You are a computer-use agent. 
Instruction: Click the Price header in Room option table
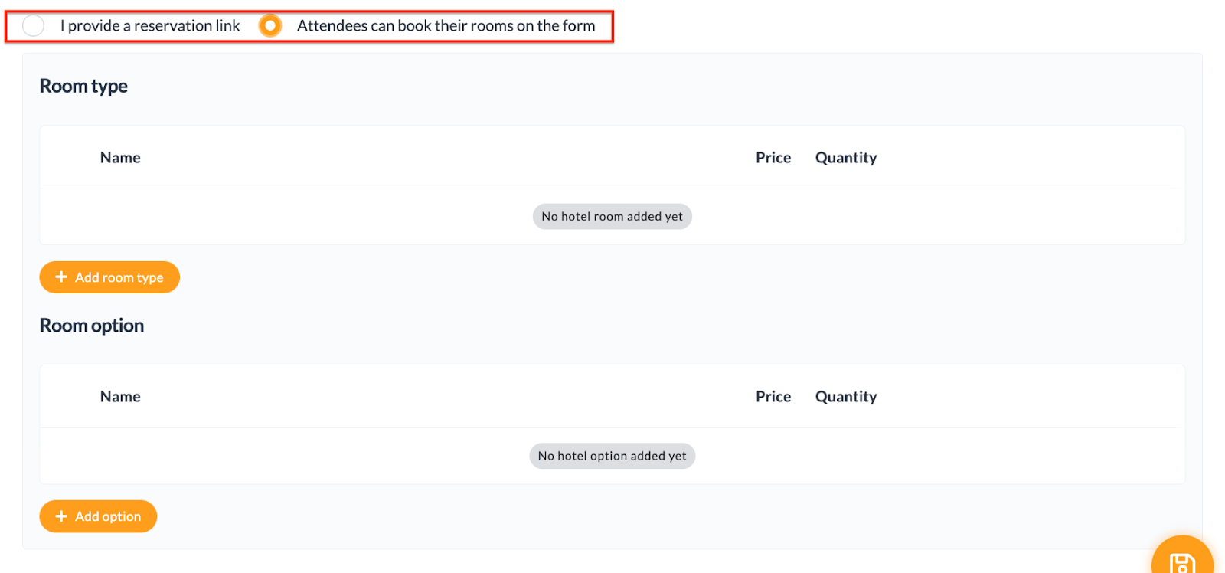[773, 397]
